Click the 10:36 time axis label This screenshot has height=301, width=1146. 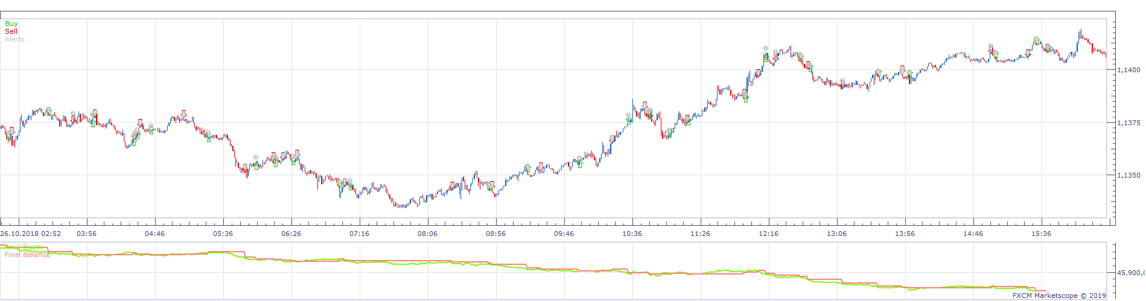[632, 234]
